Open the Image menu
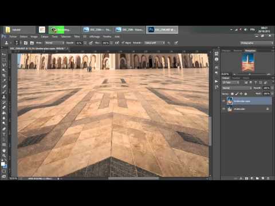 pyautogui.click(x=34, y=37)
